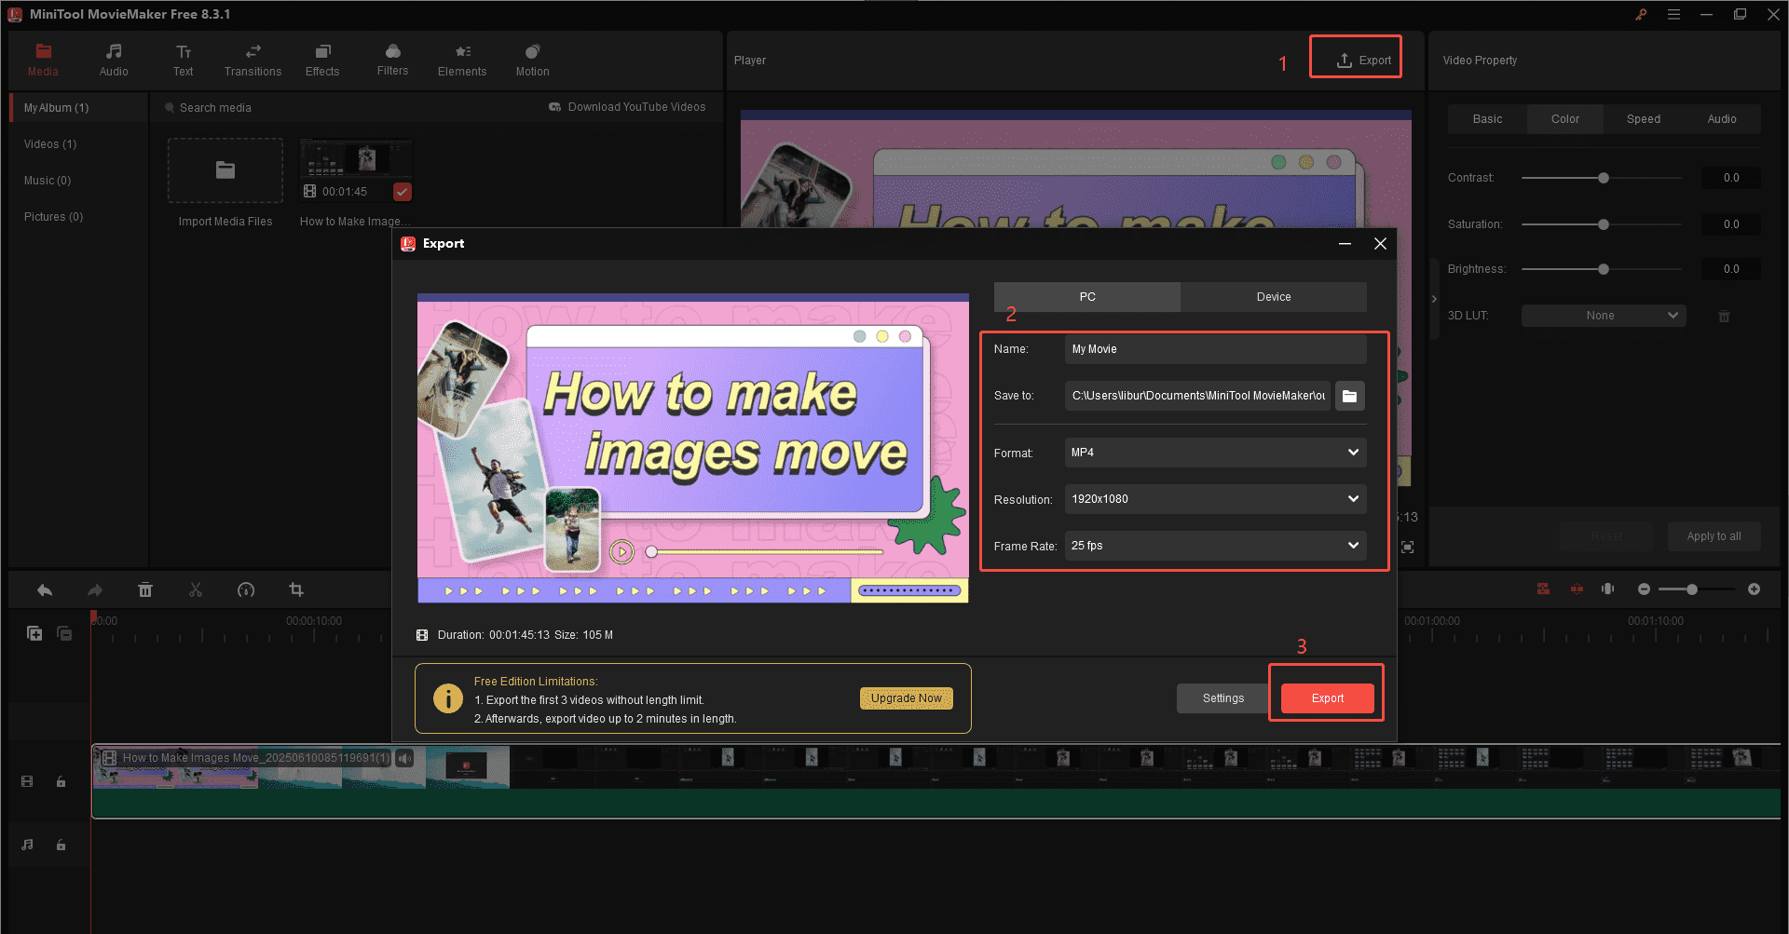Open the Transitions panel
The image size is (1789, 934).
[x=252, y=60]
